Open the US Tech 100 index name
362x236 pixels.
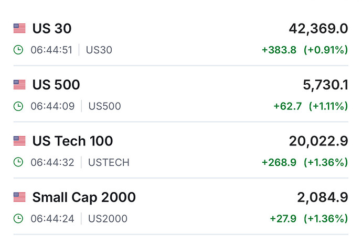tap(72, 141)
